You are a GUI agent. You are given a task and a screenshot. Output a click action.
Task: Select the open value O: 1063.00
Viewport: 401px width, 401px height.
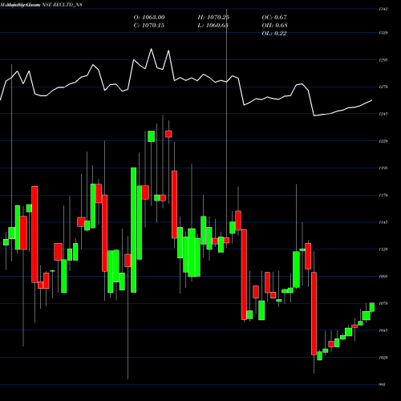pyautogui.click(x=149, y=18)
